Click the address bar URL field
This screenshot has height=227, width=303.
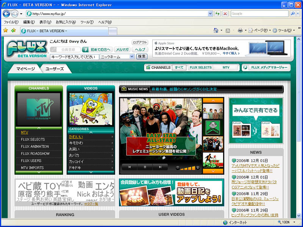tap(117, 14)
